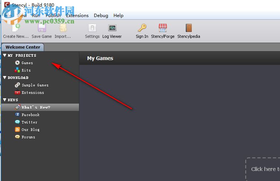Click the Games disc icon in sidebar
The width and height of the screenshot is (280, 181).
pyautogui.click(x=17, y=63)
